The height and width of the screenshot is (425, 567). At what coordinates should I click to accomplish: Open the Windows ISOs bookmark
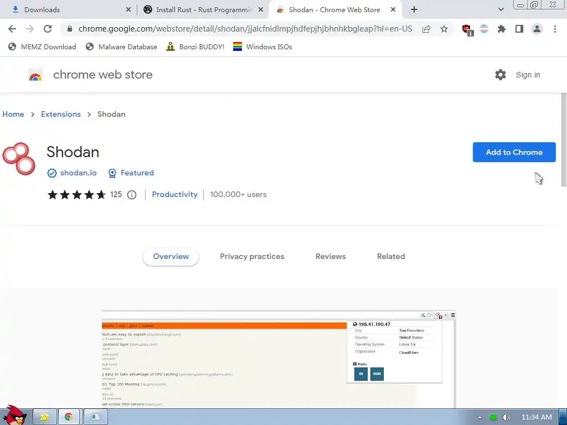(262, 46)
